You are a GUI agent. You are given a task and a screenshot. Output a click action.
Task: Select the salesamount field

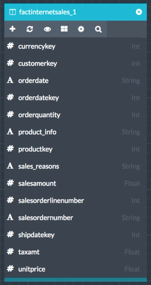point(75,184)
